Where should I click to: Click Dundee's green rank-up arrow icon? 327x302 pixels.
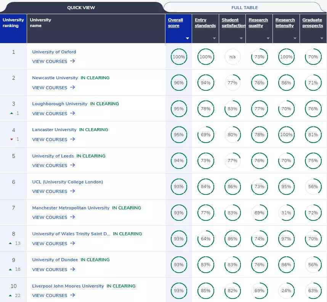point(10,269)
